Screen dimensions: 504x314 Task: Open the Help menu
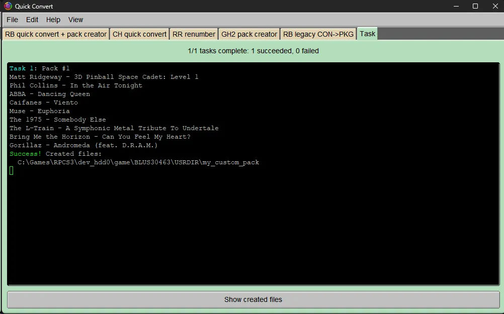[x=53, y=20]
